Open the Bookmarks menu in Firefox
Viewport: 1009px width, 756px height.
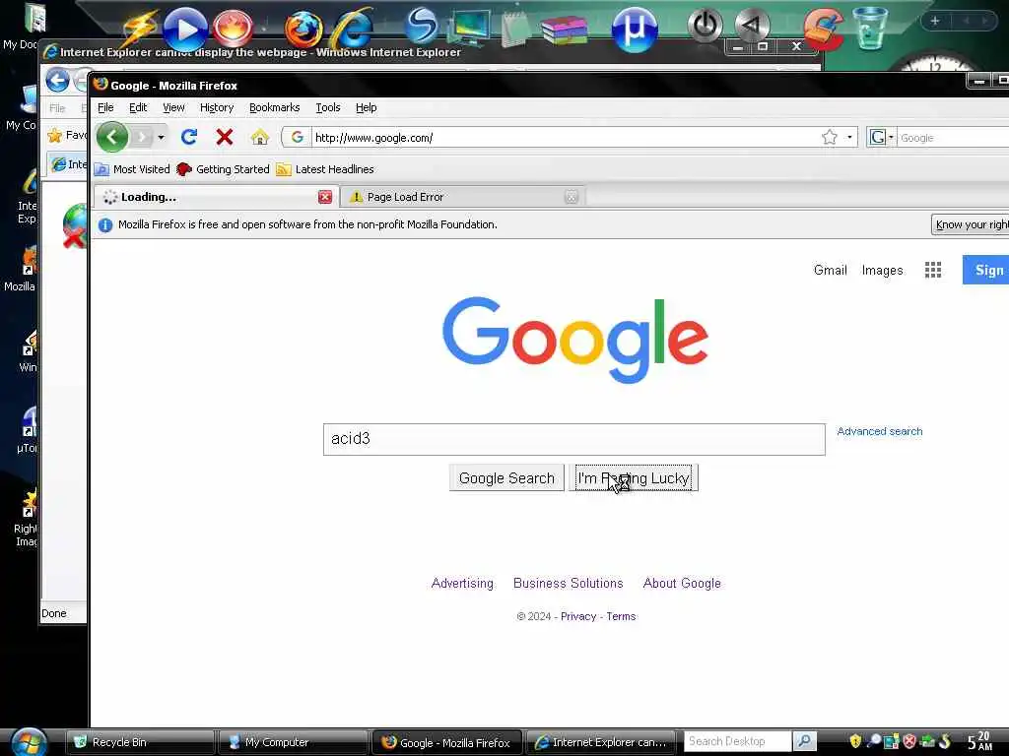click(275, 107)
